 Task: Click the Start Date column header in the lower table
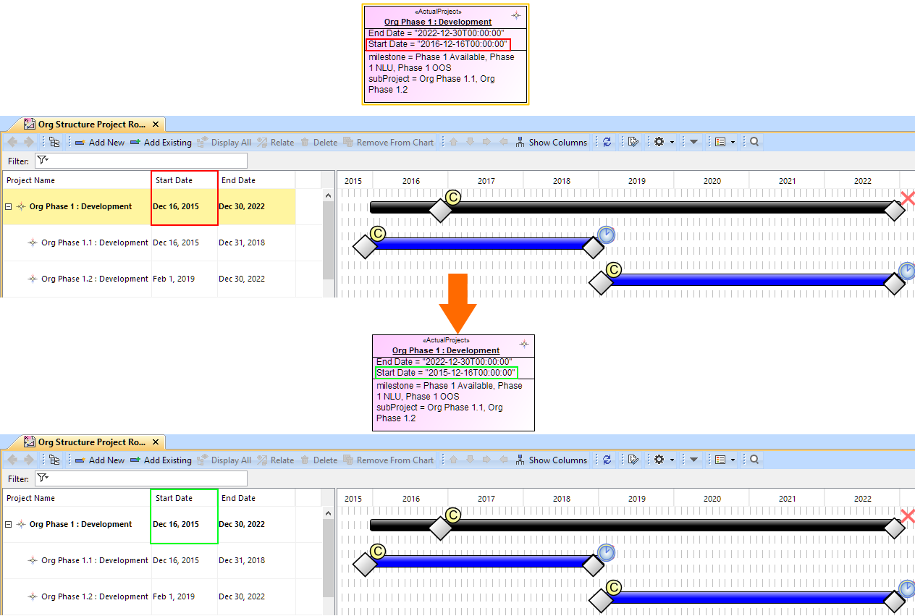tap(174, 498)
